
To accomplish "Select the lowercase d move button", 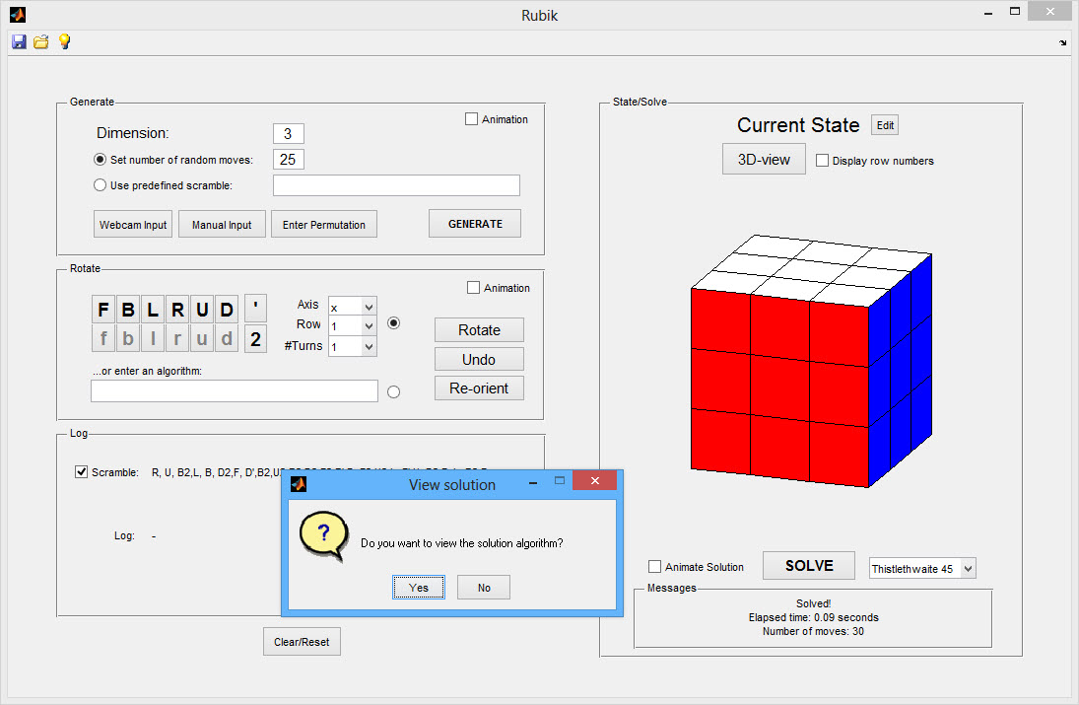I will click(x=227, y=339).
